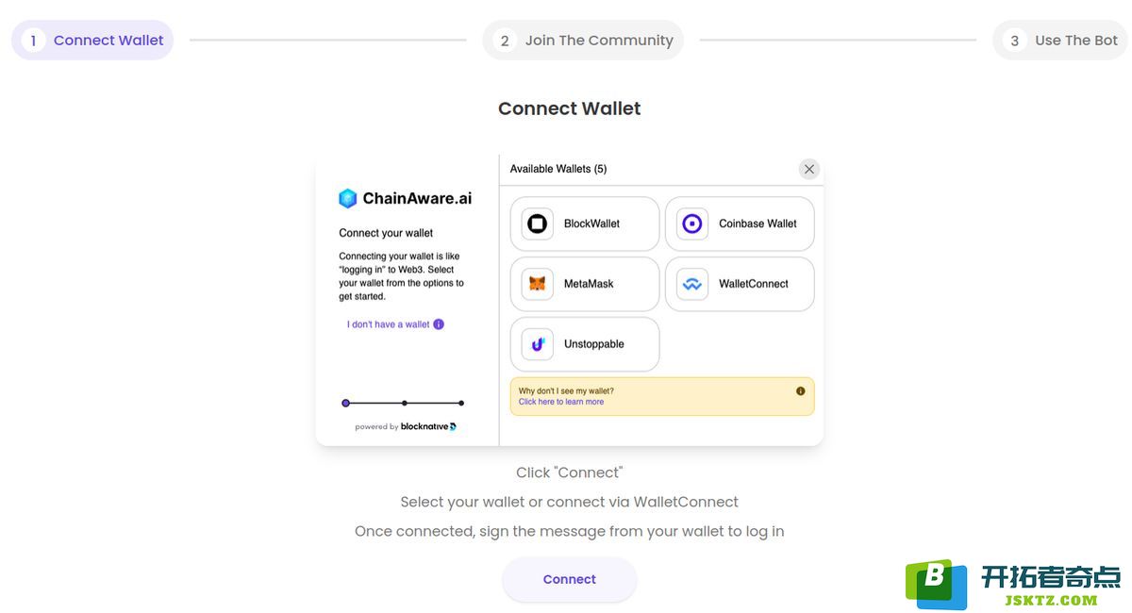1132x613 pixels.
Task: Select the Coinbase Wallet icon
Action: click(692, 224)
